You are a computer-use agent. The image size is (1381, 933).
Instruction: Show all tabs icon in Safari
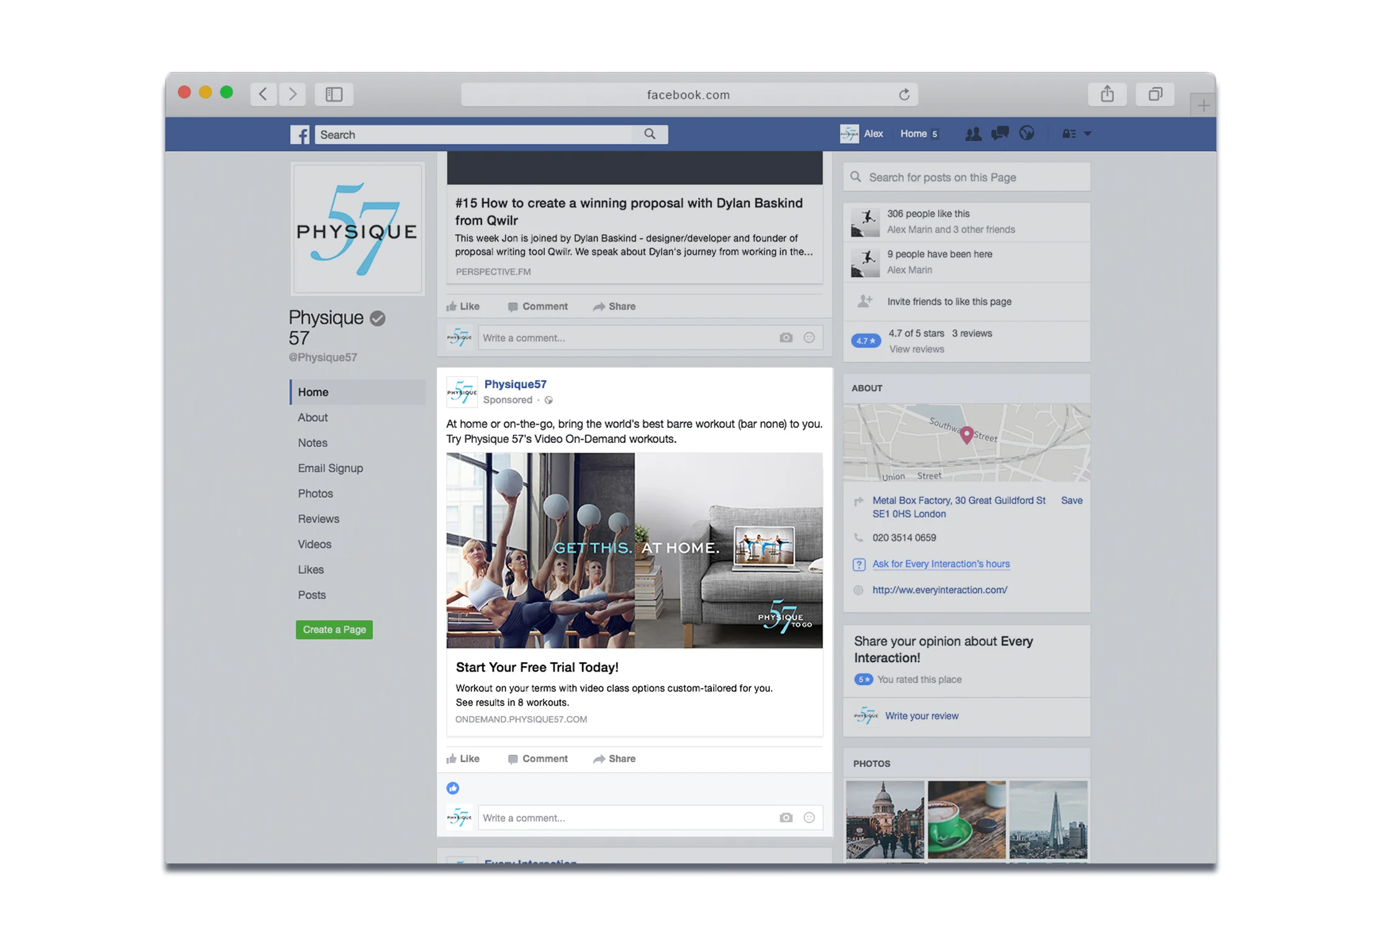[1155, 94]
